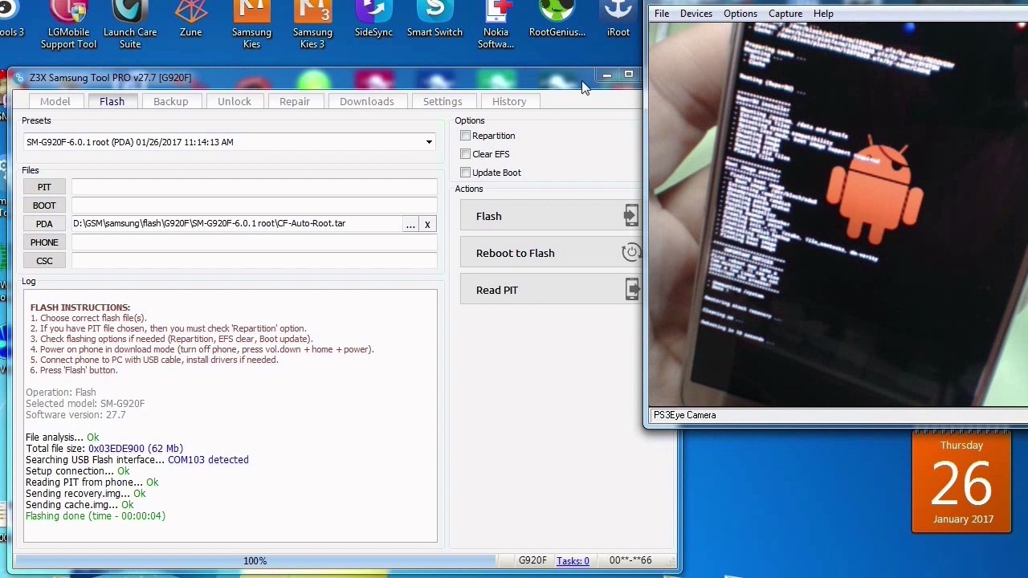Click the PS3Eye Camera video preview
The width and height of the screenshot is (1028, 578).
pos(838,214)
